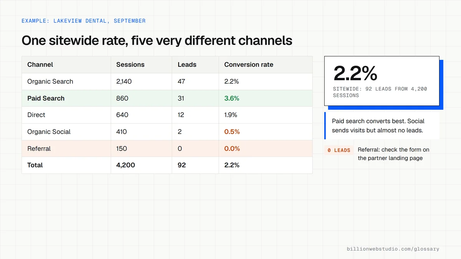Select the Paid Search channel cell
The height and width of the screenshot is (259, 461).
coord(66,98)
